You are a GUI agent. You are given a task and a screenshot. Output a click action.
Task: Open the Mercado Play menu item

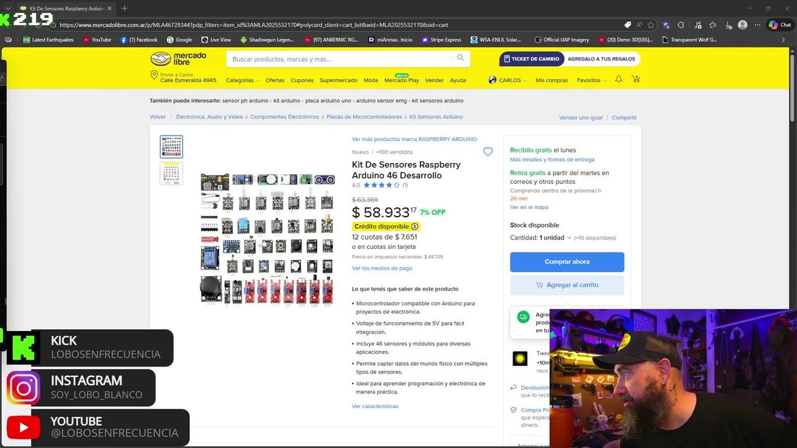tap(402, 80)
